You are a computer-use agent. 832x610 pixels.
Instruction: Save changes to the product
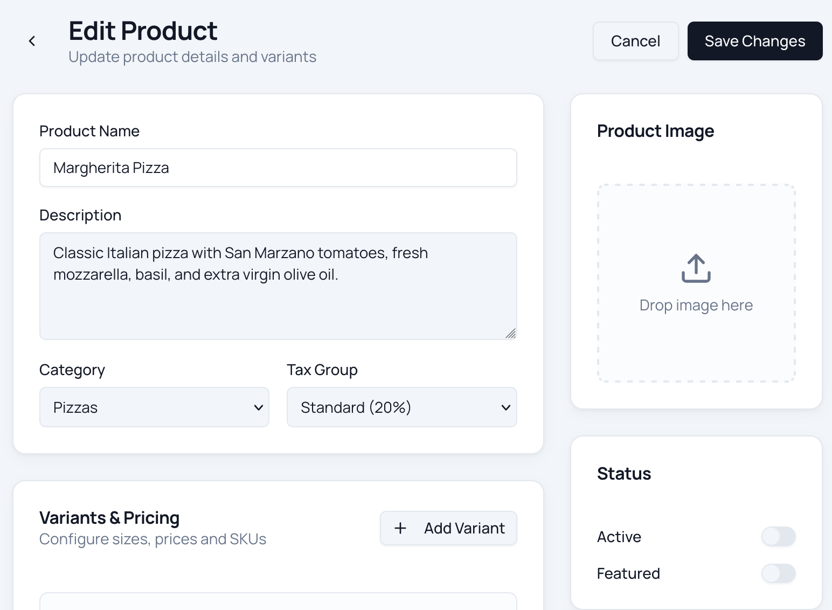pos(754,41)
